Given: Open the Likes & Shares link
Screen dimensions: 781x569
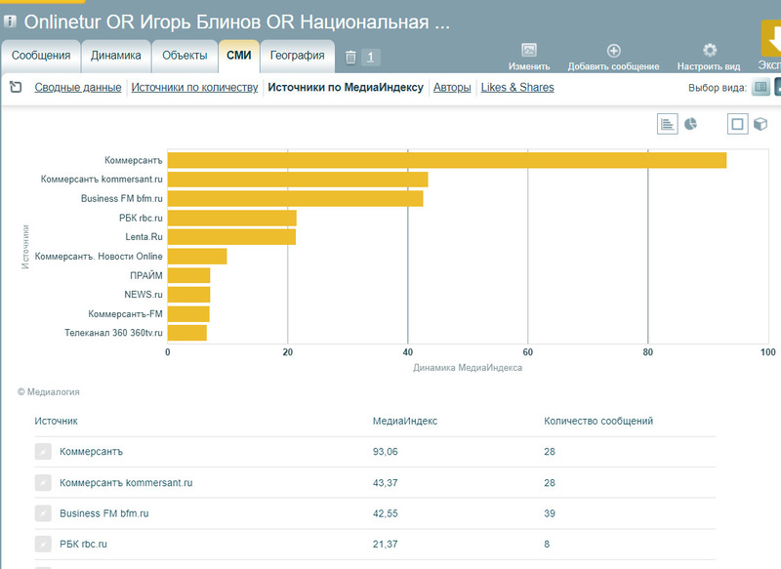Looking at the screenshot, I should [x=517, y=88].
